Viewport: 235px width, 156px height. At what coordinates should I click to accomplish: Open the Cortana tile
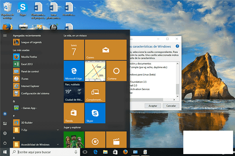(x=116, y=71)
